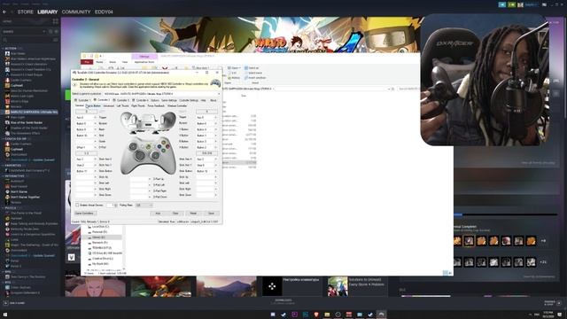Open the Steam STORE tab
This screenshot has height=319, width=567.
point(26,12)
